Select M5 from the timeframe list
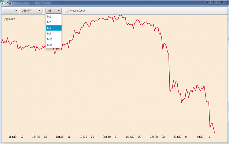Image resolution: width=229 pixels, height=144 pixels. pos(53,33)
